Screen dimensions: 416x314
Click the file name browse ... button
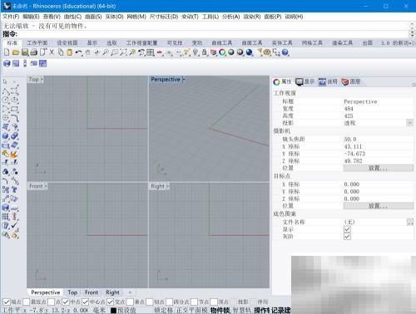[410, 222]
